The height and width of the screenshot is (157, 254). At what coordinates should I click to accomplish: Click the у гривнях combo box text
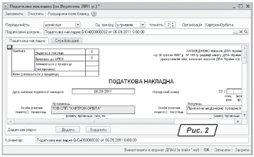coord(128,25)
